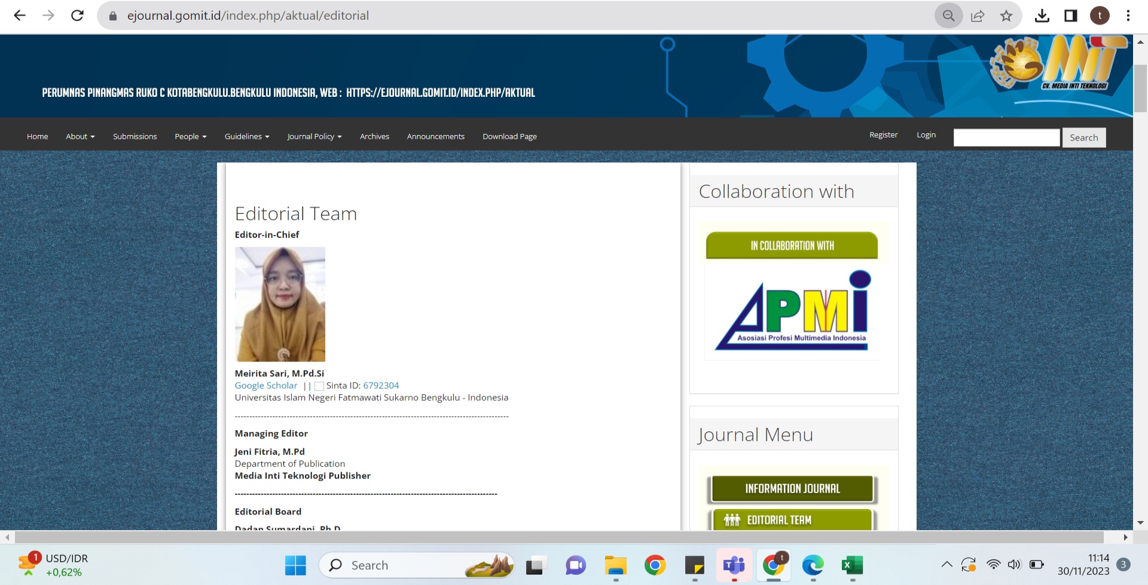
Task: Click the Editor-in-Chief photo thumbnail
Action: [280, 304]
